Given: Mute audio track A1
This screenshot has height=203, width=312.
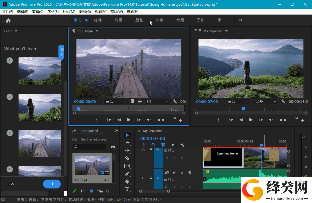Looking at the screenshot, I should tap(174, 172).
